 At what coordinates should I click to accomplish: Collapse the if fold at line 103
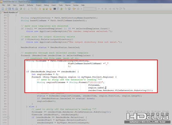pyautogui.click(x=8, y=118)
